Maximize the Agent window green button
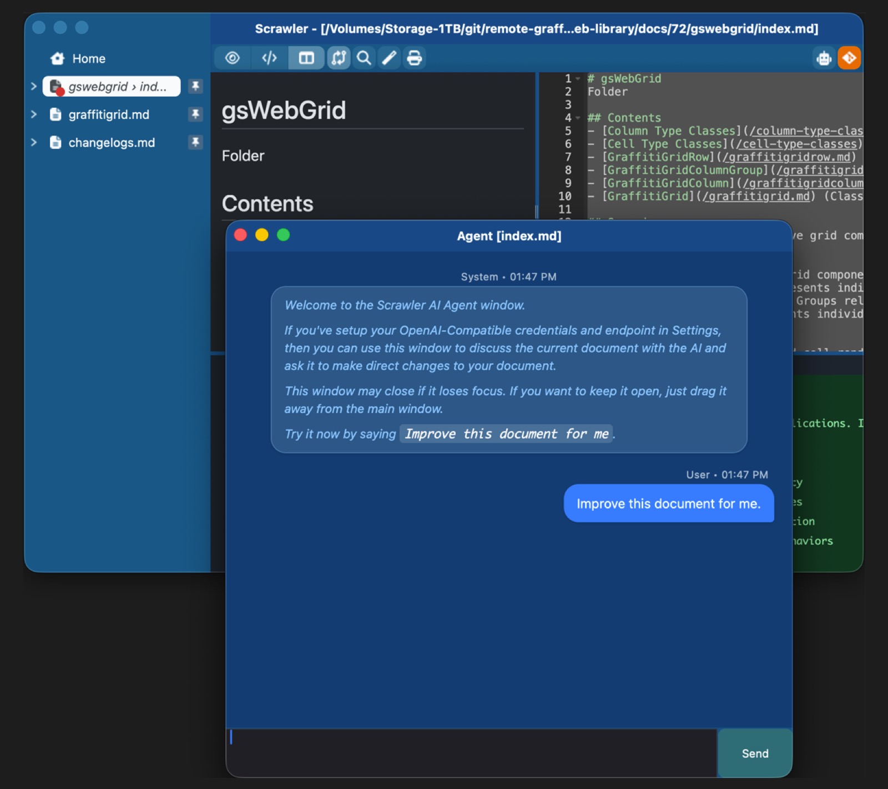 click(283, 235)
